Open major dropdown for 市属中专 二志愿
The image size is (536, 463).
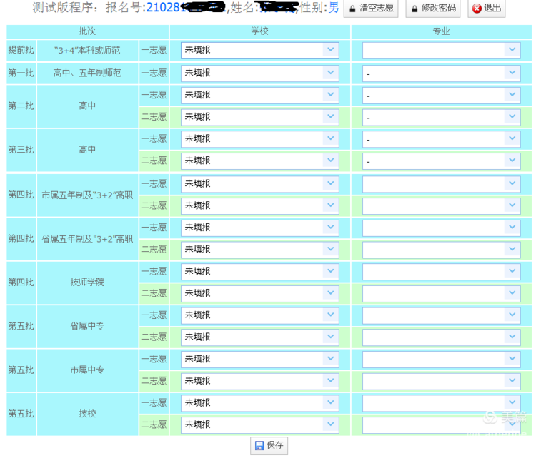coord(442,381)
